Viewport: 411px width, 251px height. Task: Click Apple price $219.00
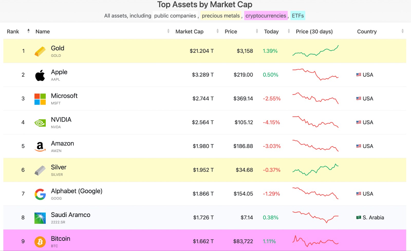pos(243,75)
